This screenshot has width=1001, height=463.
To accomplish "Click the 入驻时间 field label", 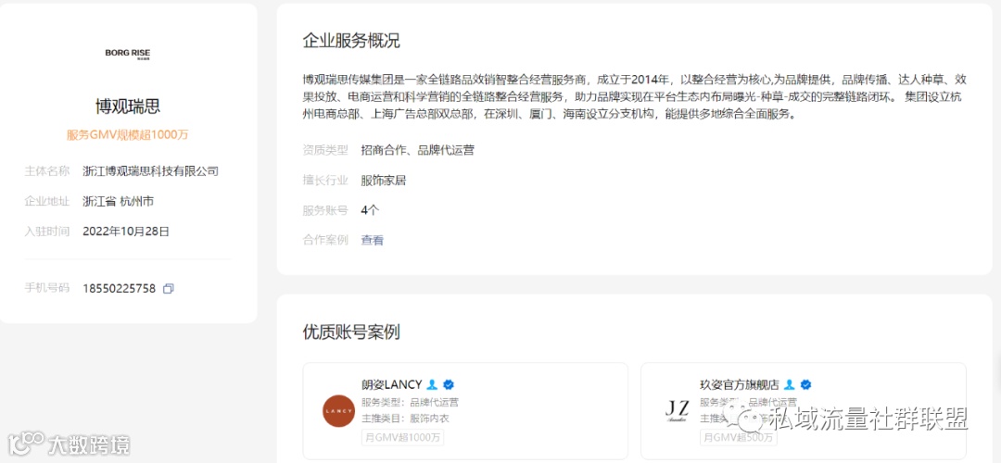I will pos(46,231).
